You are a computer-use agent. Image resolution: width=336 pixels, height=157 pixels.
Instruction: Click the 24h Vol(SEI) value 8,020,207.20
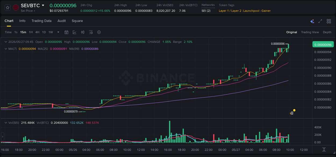(166, 11)
